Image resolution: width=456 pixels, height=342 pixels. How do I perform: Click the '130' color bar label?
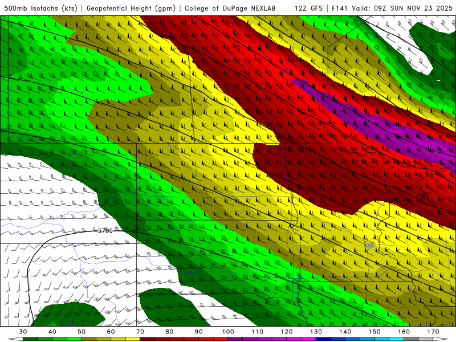(316, 332)
